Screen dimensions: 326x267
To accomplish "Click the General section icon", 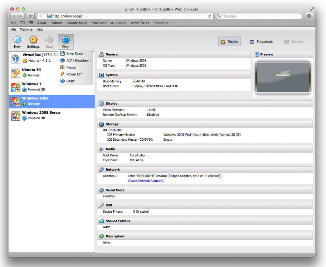I will (103, 54).
